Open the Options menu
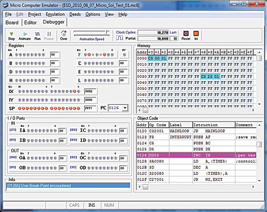The width and height of the screenshot is (267, 212). (x=93, y=14)
